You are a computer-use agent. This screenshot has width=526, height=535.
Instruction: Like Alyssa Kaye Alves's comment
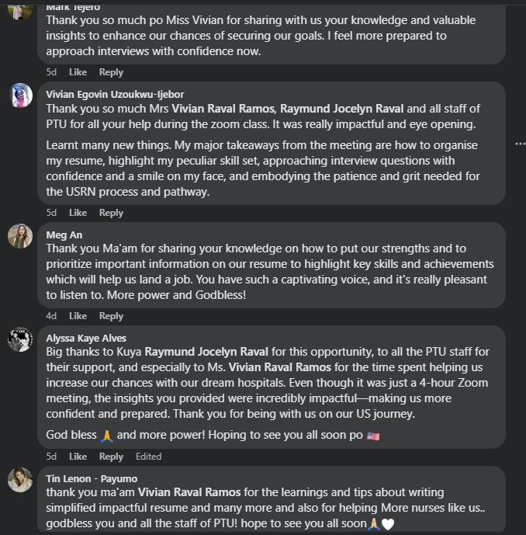78,457
